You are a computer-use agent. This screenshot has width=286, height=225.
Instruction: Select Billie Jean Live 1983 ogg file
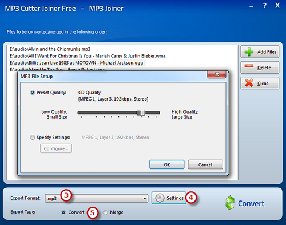(76, 63)
